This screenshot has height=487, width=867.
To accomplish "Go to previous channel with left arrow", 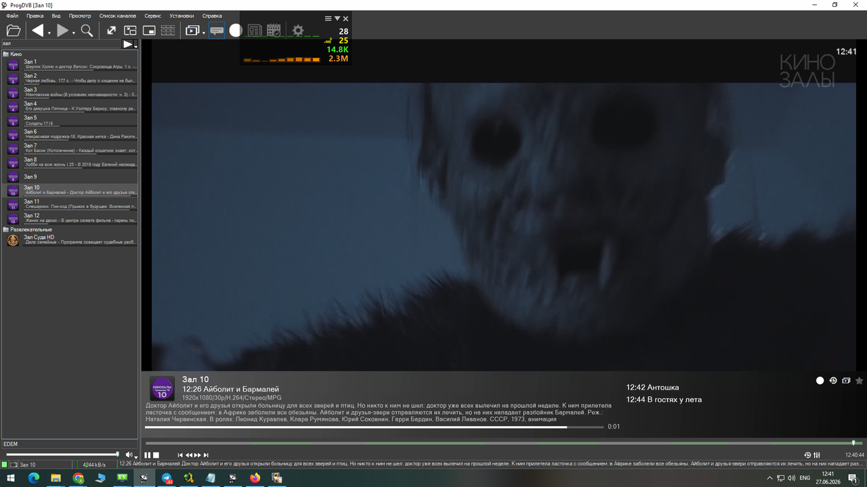I will click(38, 30).
